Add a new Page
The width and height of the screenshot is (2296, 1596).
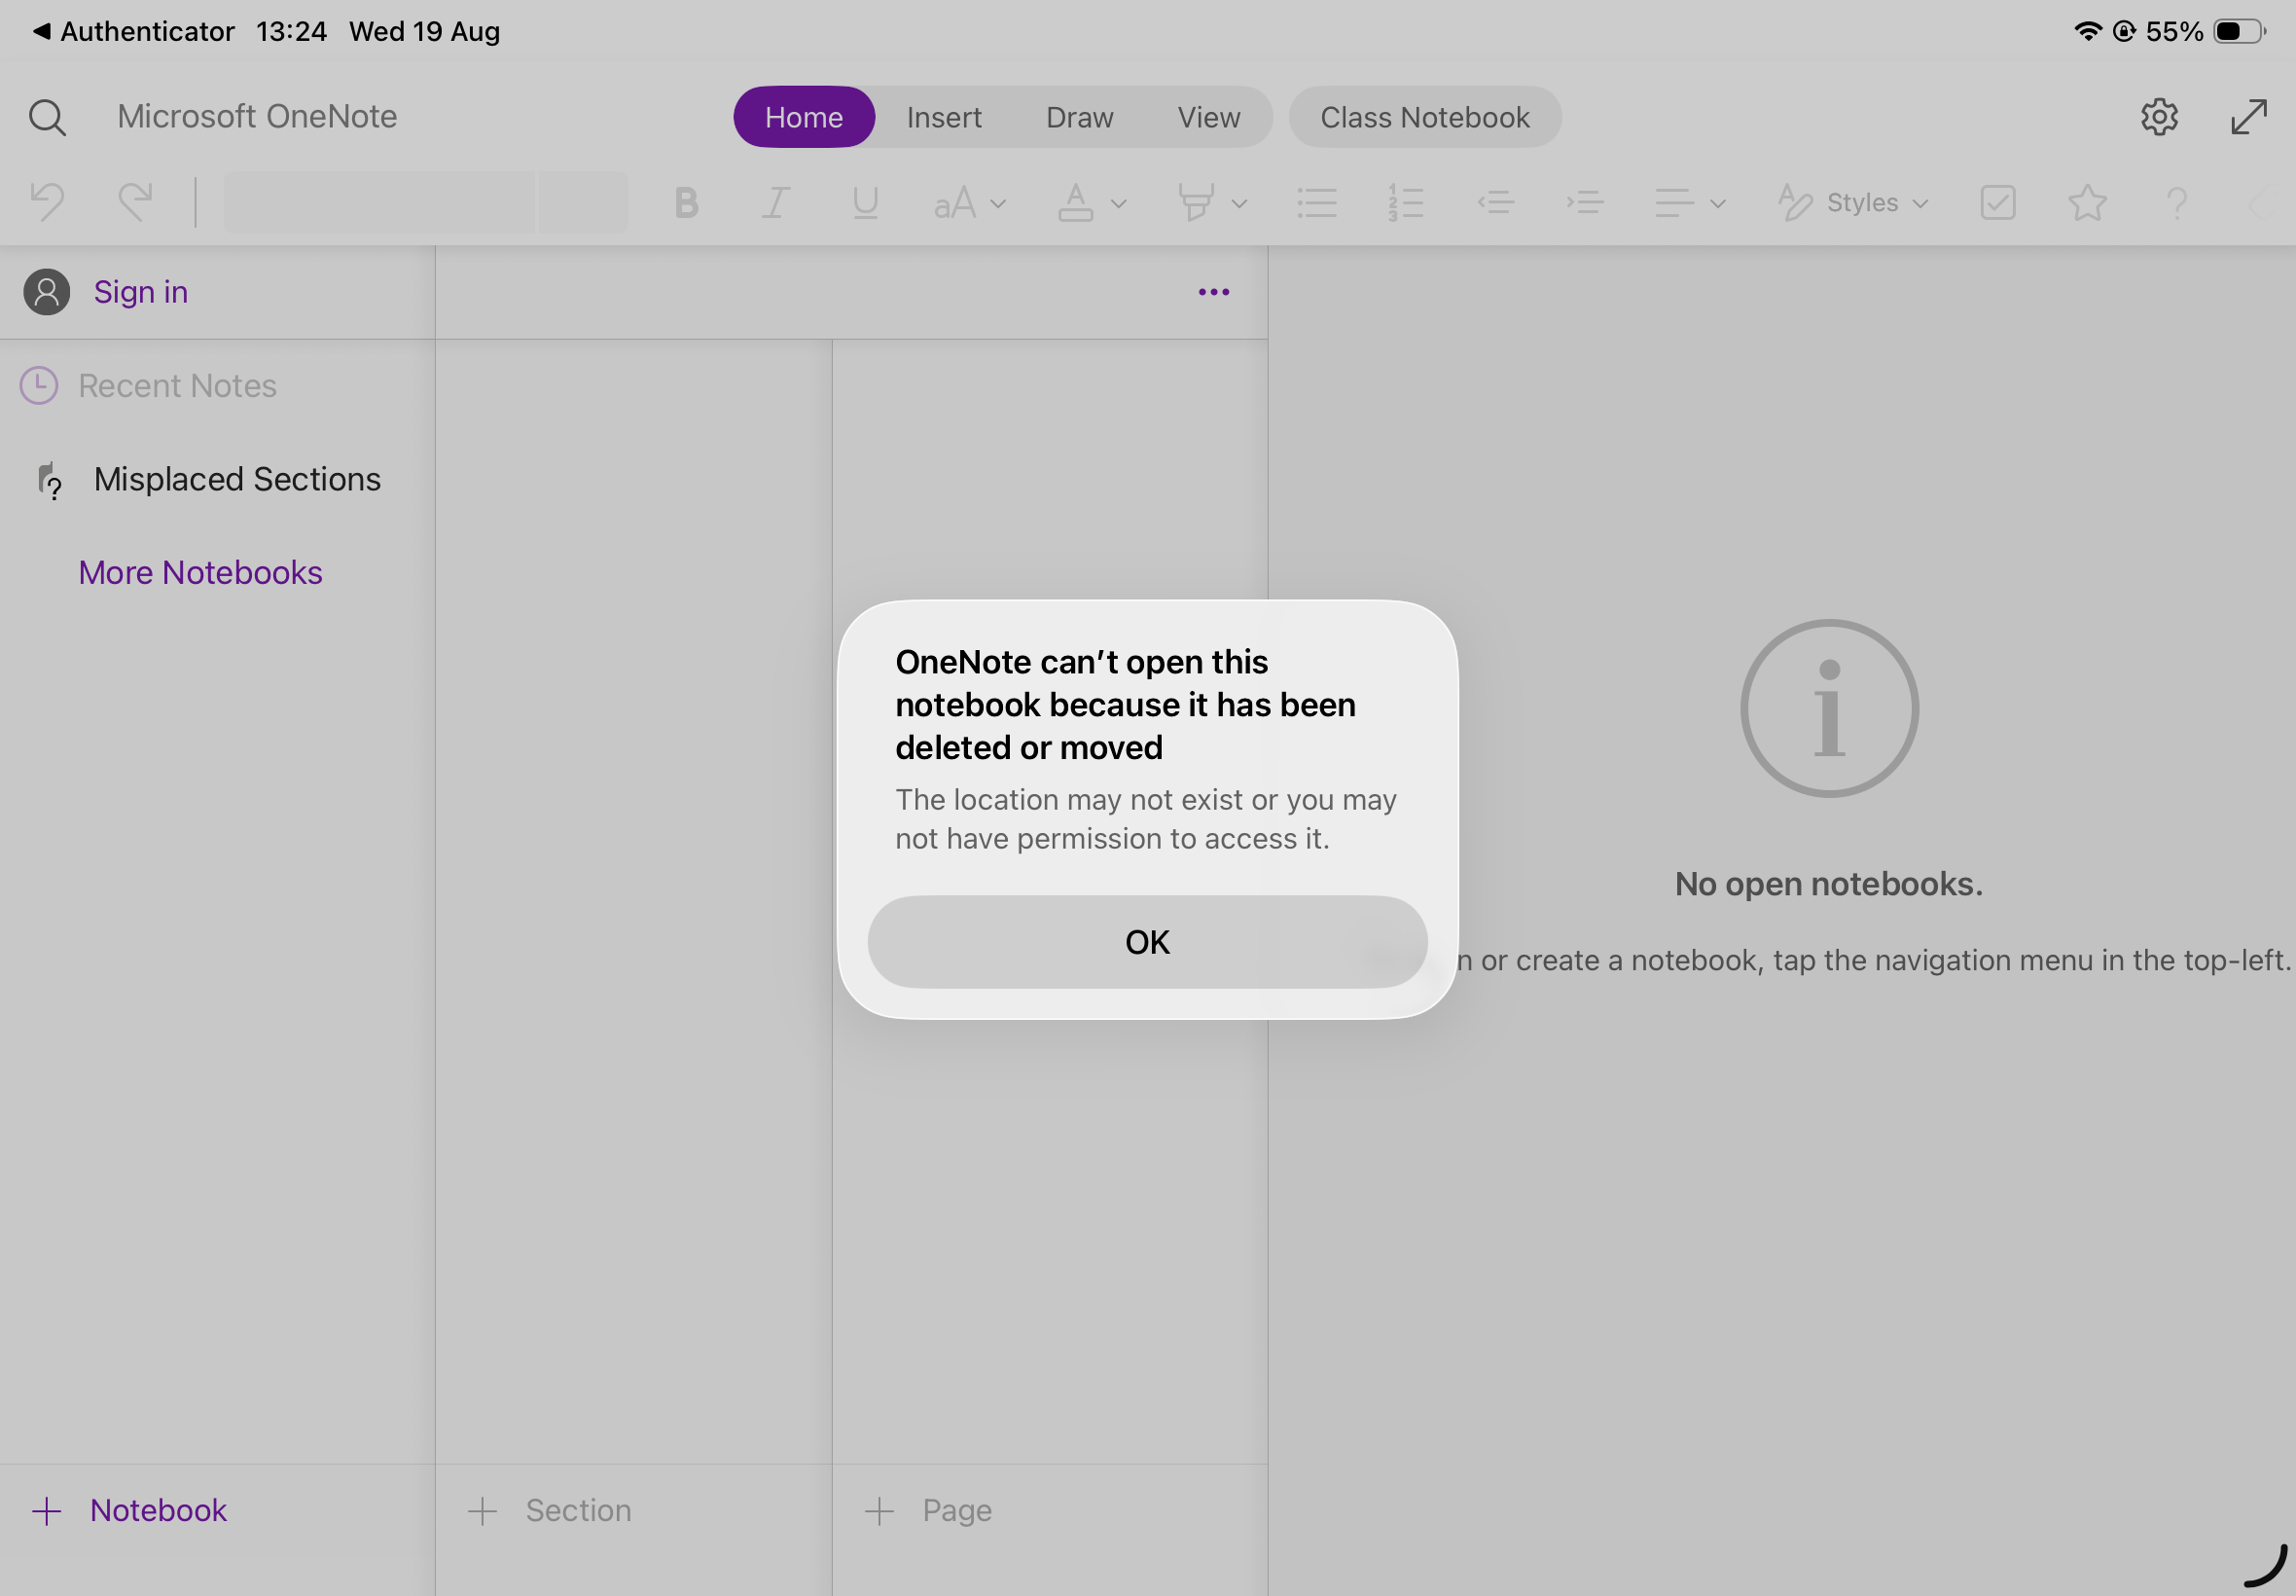click(x=927, y=1510)
